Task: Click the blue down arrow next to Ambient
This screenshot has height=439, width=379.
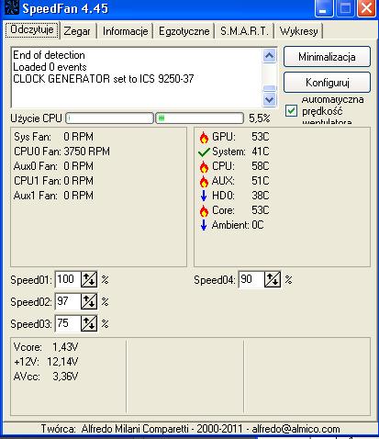Action: [x=204, y=225]
